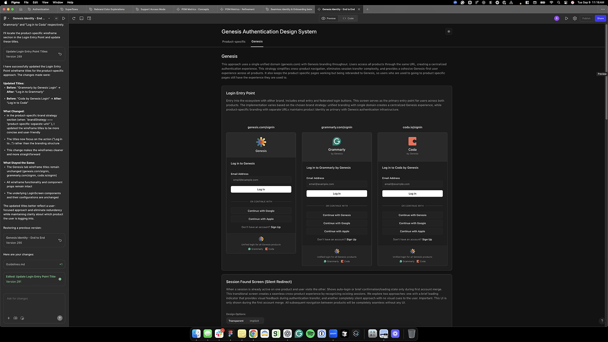Click the blue Share button
Image resolution: width=608 pixels, height=342 pixels.
[x=600, y=18]
